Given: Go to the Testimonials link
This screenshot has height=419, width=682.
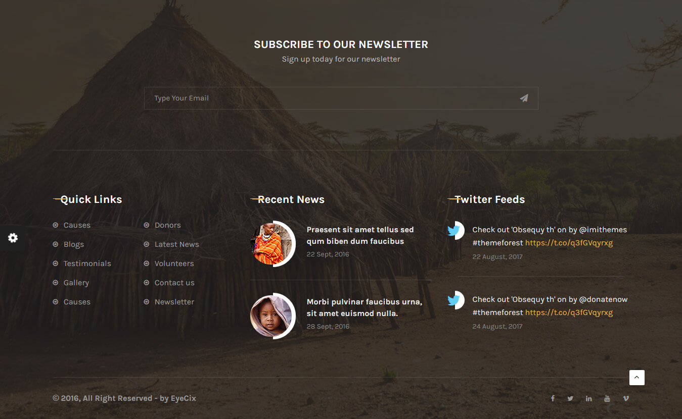Looking at the screenshot, I should pyautogui.click(x=87, y=264).
